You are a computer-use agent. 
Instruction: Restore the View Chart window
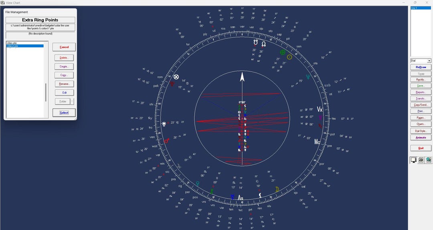coord(415,2)
